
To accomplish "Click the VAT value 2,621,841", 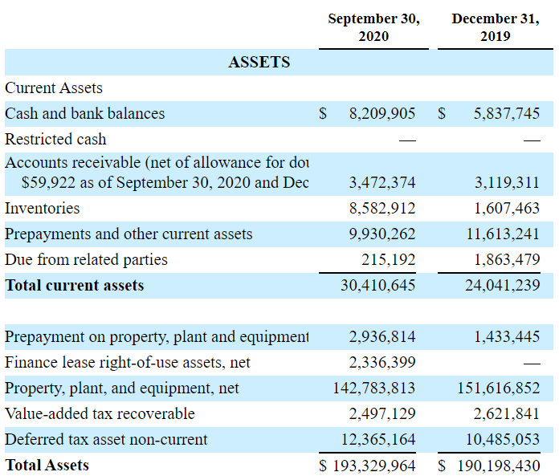I will point(507,413).
